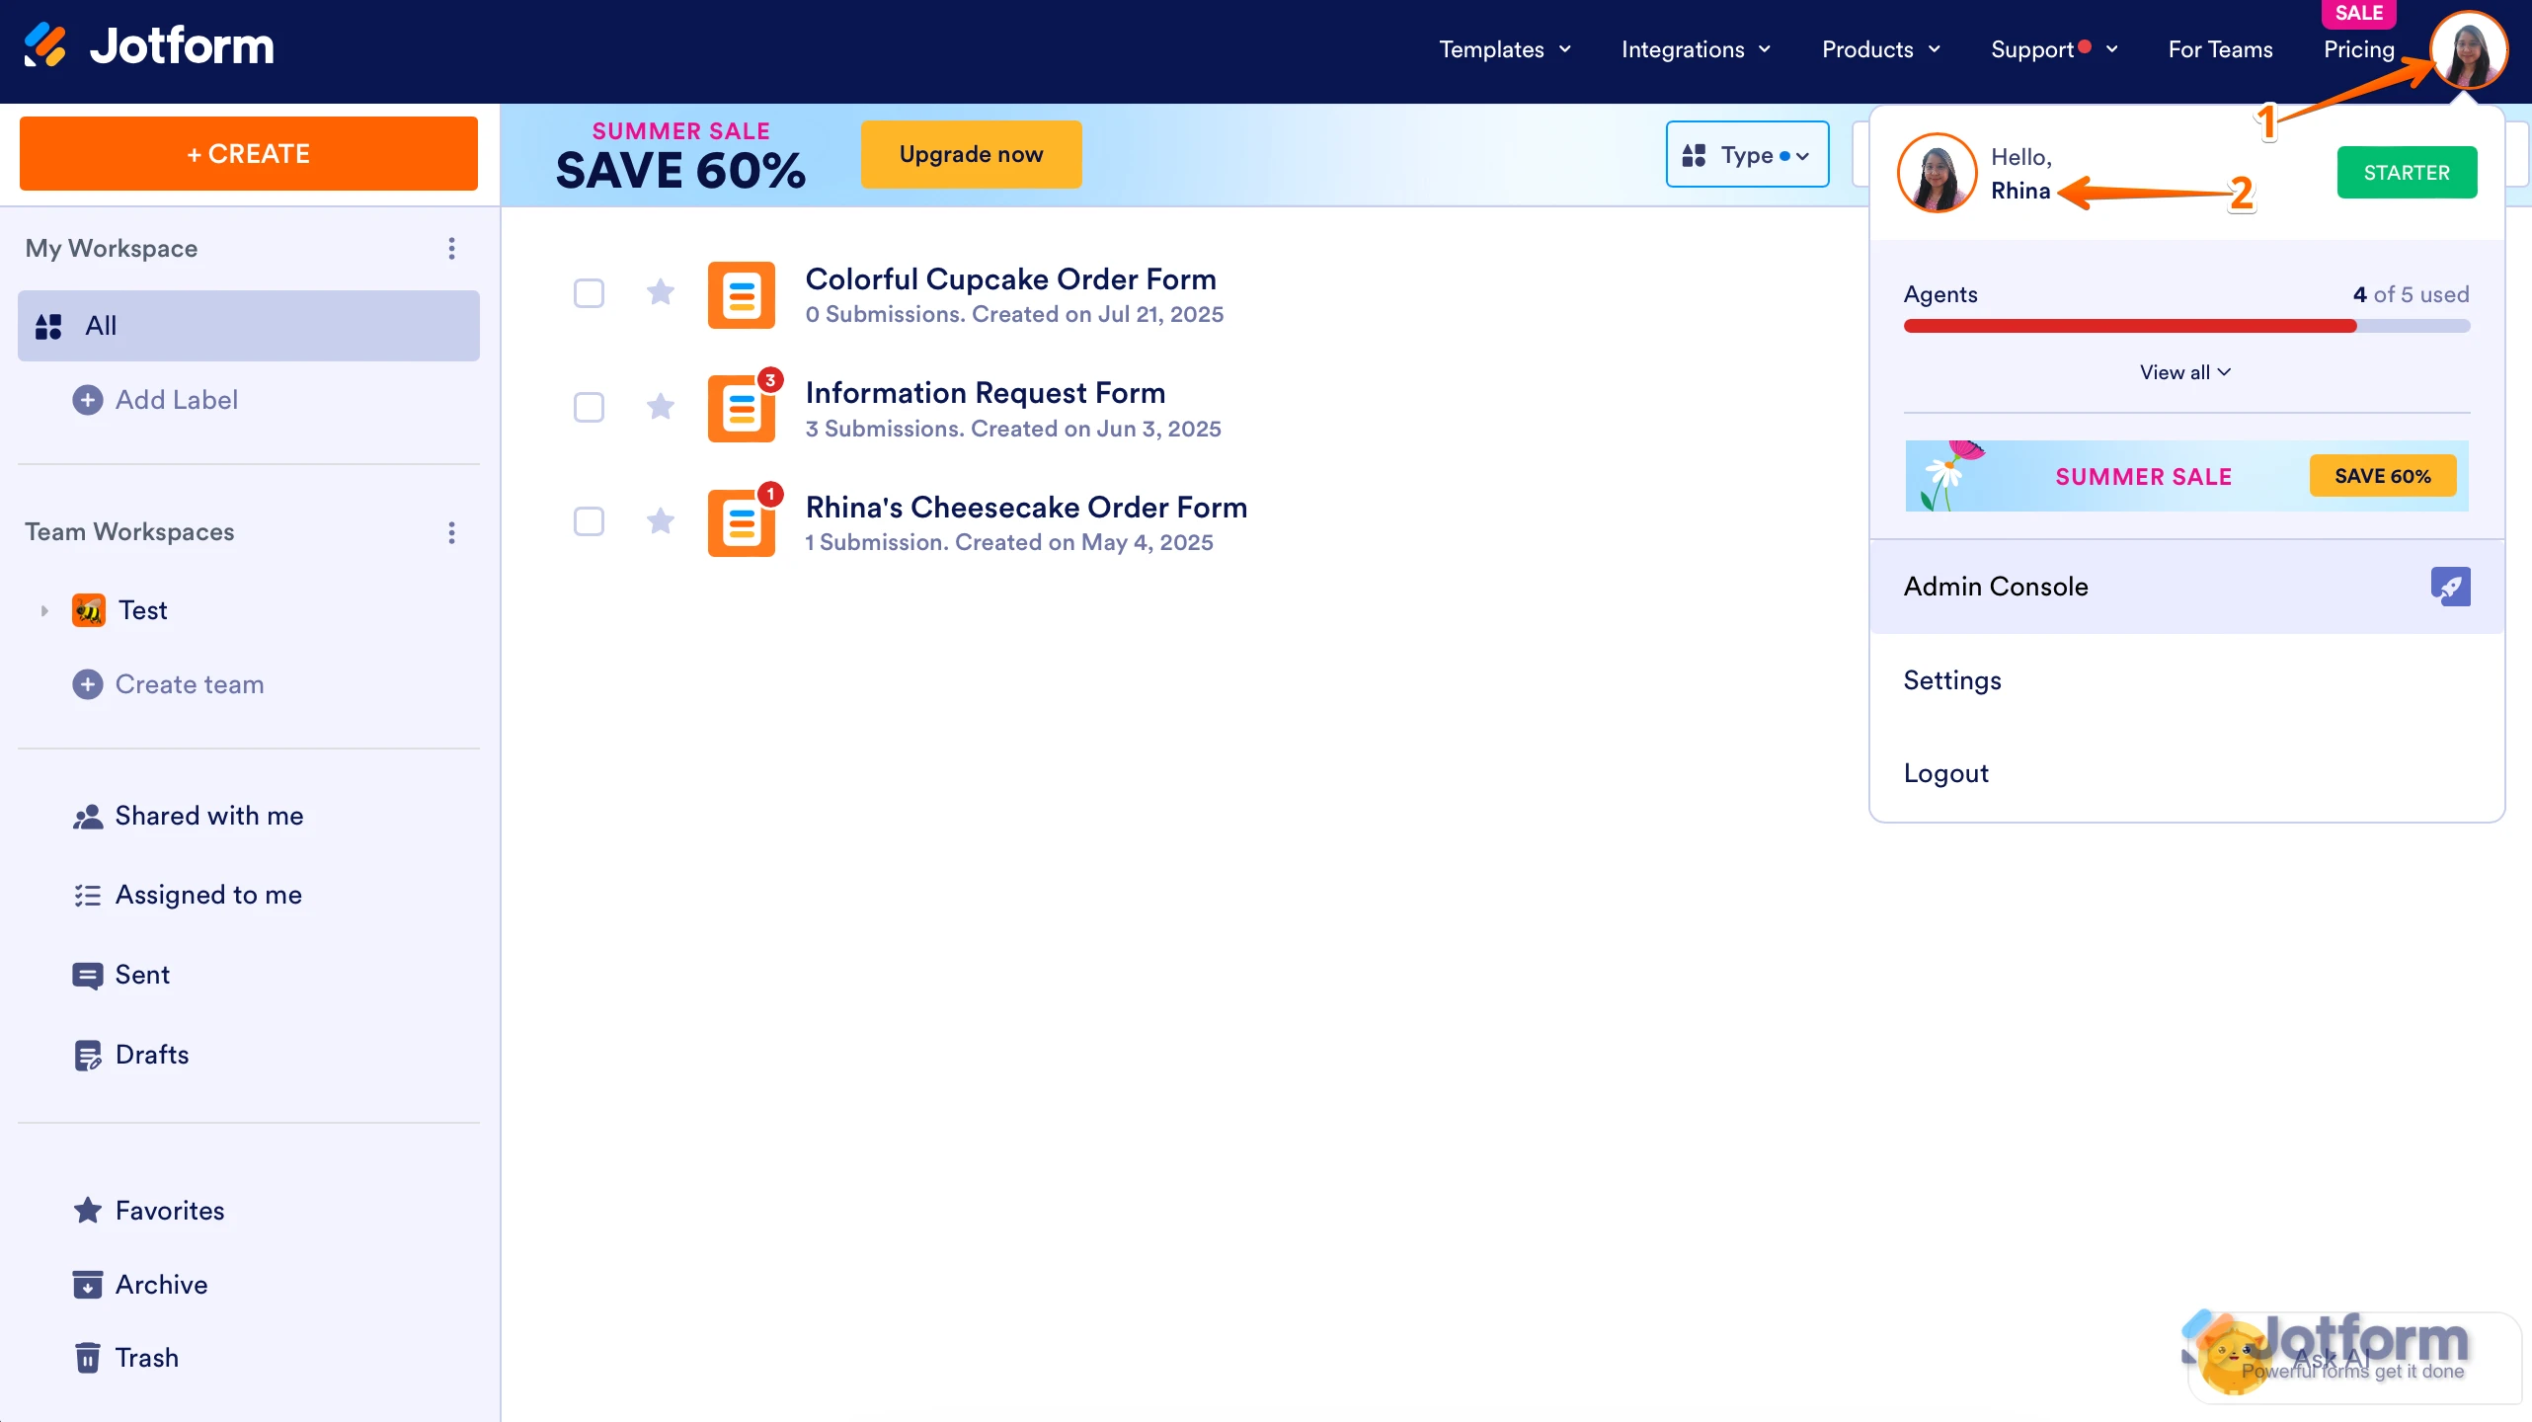Expand the Templates dropdown menu
This screenshot has width=2532, height=1422.
pos(1505,49)
